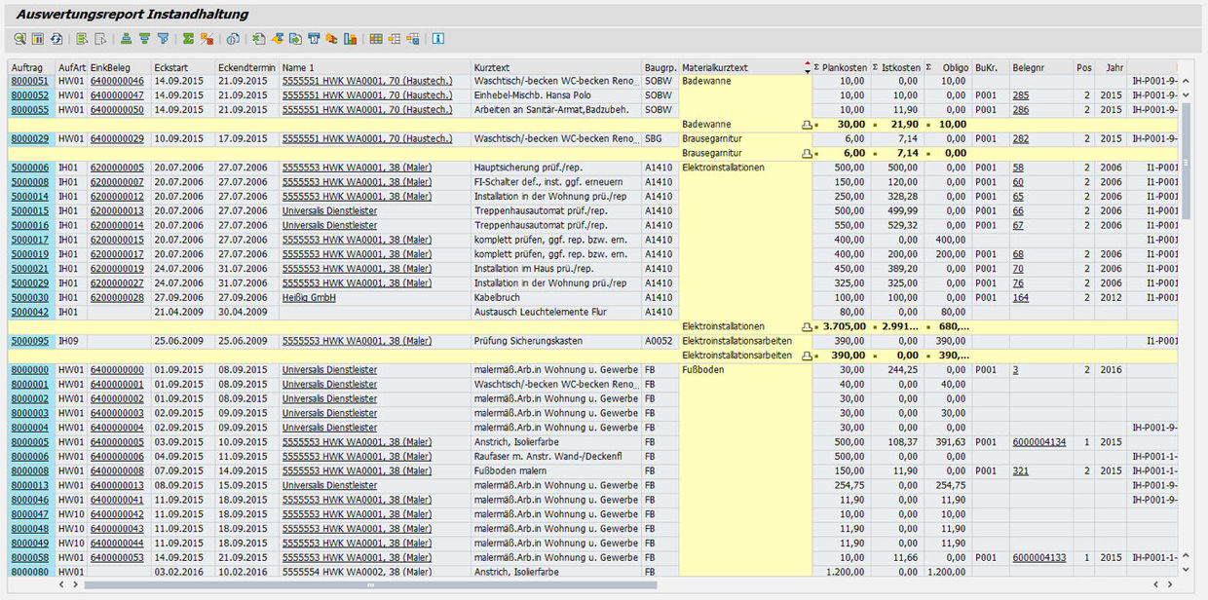The image size is (1208, 600).
Task: Open the Heißig GmbH vendor link
Action: click(309, 298)
